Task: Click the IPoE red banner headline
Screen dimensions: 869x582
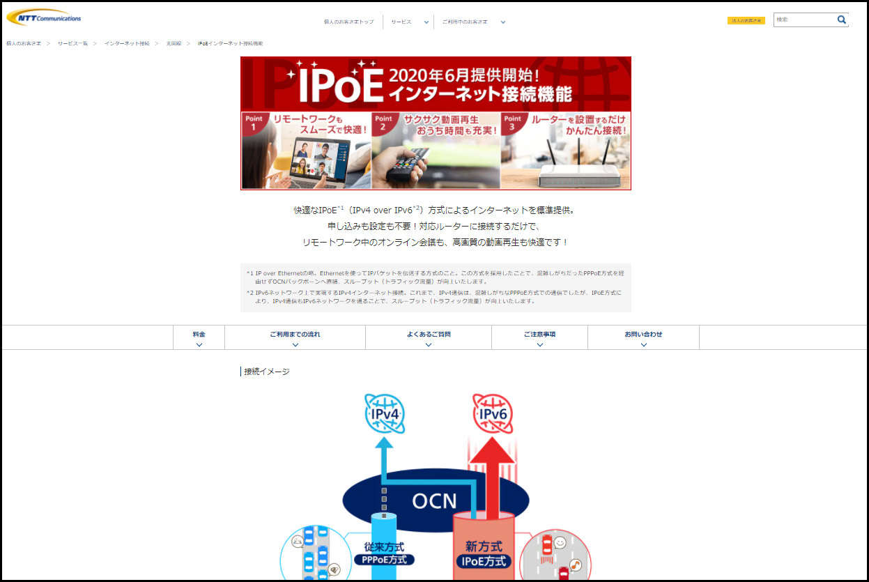Action: click(436, 84)
